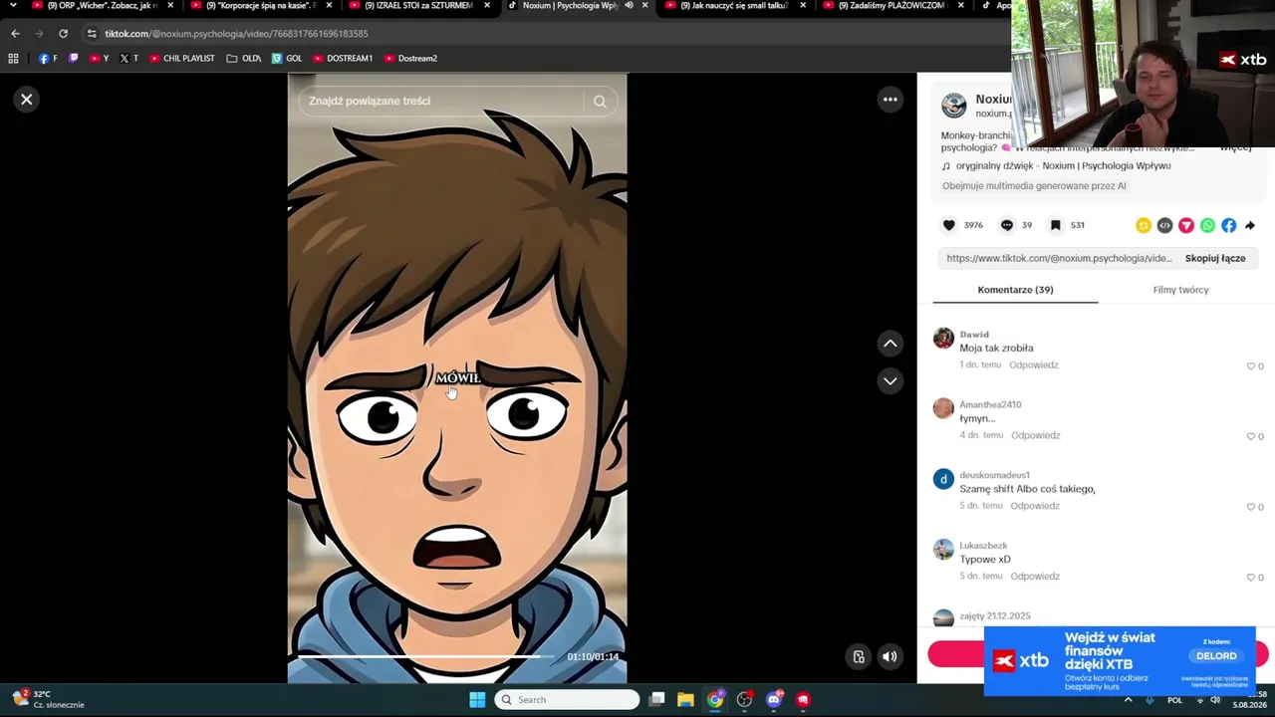
Task: Open Dawid's commenter avatar
Action: (943, 339)
